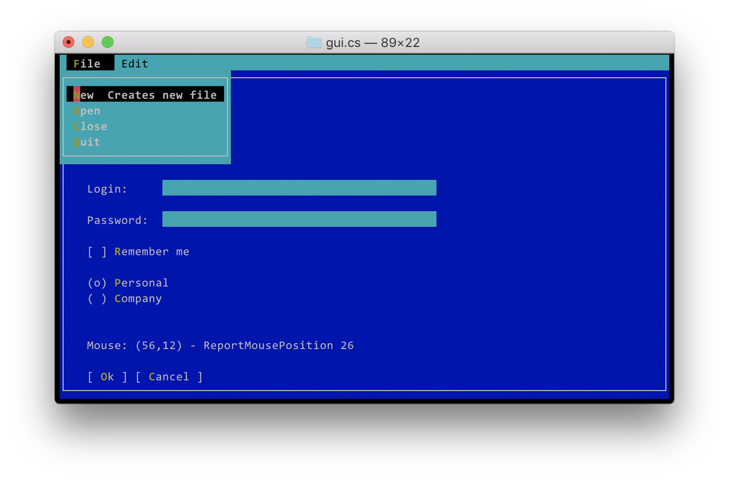Choose Quit from the File menu
Screen dimensions: 729x482
(x=87, y=142)
